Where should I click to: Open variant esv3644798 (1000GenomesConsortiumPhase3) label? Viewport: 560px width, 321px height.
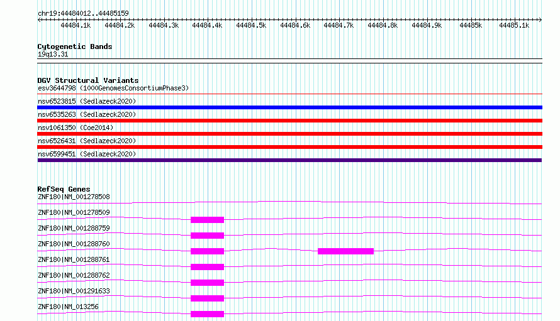coord(113,88)
